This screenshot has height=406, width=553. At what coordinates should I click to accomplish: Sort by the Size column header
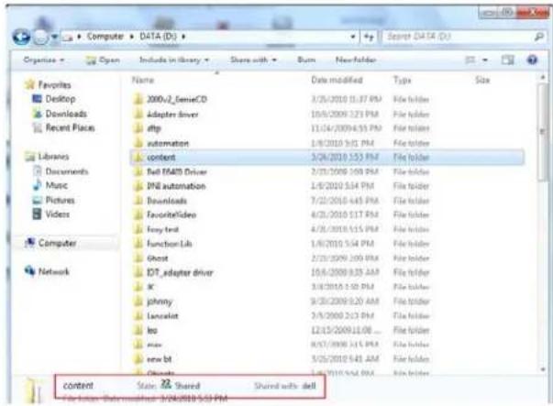coord(482,80)
